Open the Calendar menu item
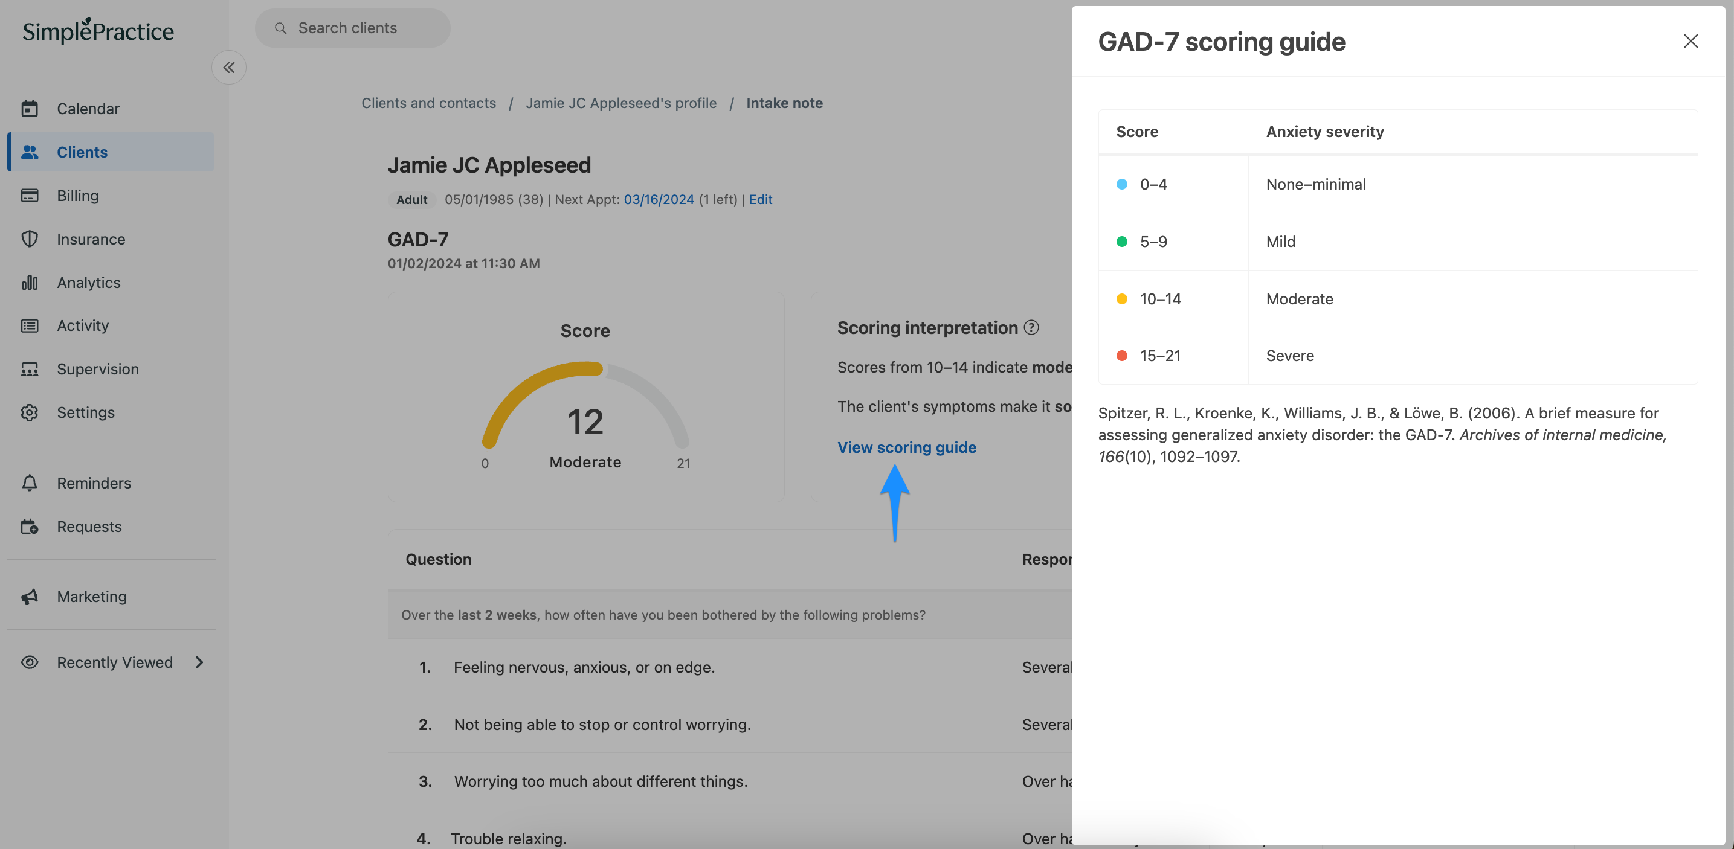The image size is (1734, 849). (x=111, y=108)
